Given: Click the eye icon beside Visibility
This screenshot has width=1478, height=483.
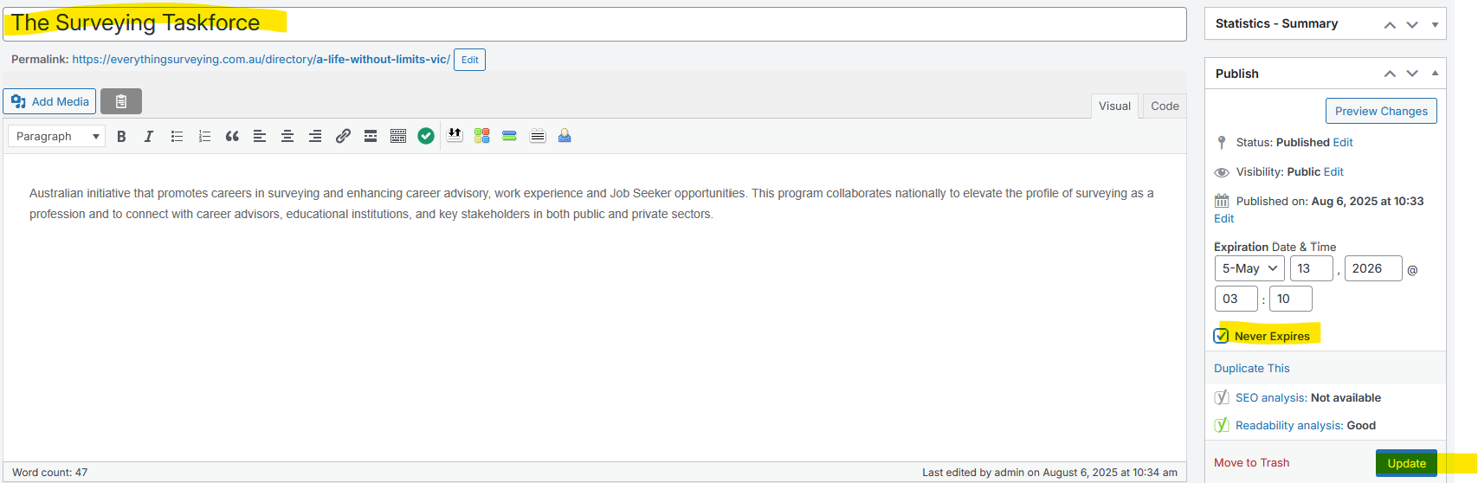Looking at the screenshot, I should tap(1222, 172).
